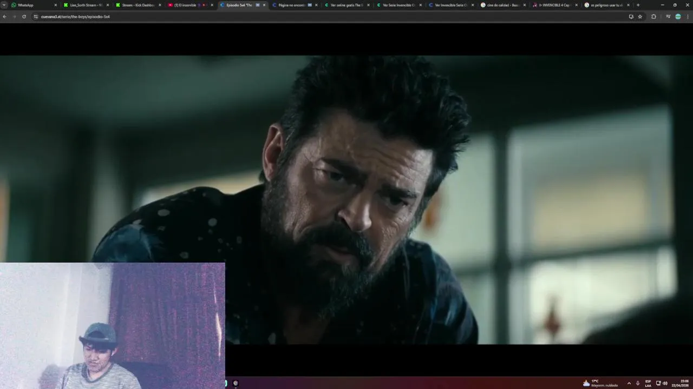
Task: Reload the cuevana3 page
Action: (24, 17)
